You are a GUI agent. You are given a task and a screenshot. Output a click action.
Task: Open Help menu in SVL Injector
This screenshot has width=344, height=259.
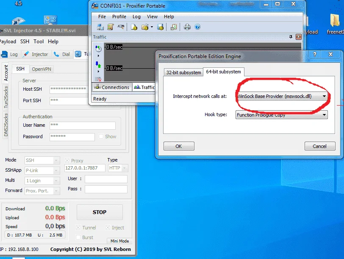click(53, 42)
